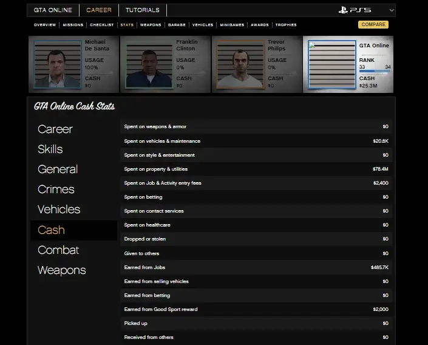Viewport: 428px width, 345px height.
Task: Click the Spent on style & entertainment row
Action: point(256,155)
